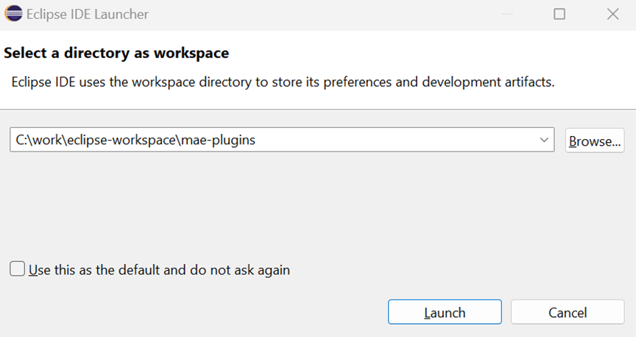This screenshot has width=636, height=337.
Task: Click the 'Use this as the default' label text
Action: [160, 270]
